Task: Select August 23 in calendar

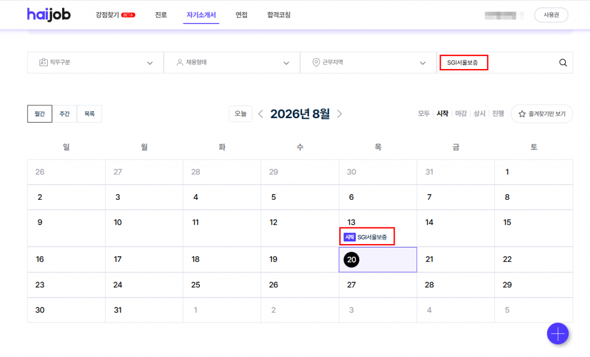Action: (66, 285)
